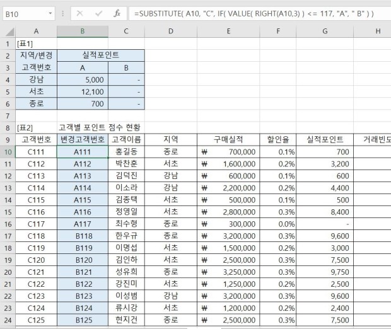Open Insert Function via the fx icon

[x=117, y=13]
